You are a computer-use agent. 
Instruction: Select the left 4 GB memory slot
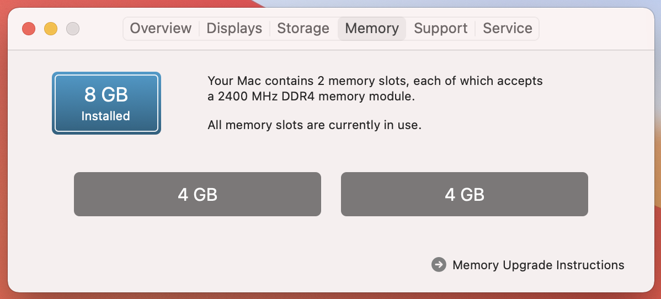tap(198, 194)
